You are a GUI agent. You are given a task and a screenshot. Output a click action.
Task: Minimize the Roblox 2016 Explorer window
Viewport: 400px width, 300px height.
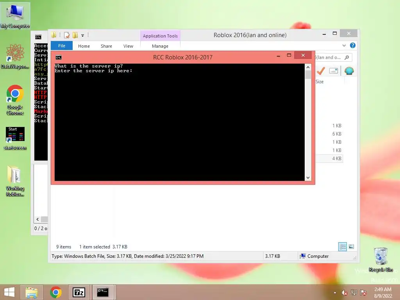point(324,34)
